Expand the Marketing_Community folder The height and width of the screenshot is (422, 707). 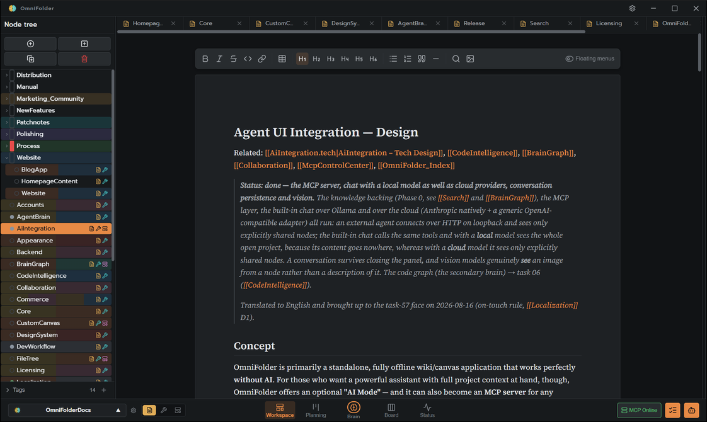coord(6,98)
